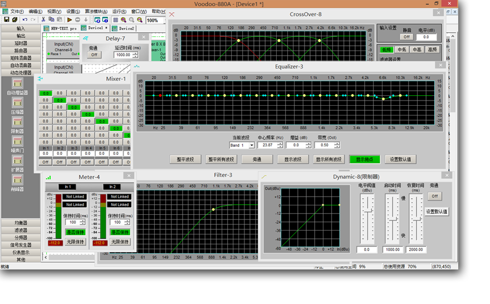
Task: Select the 自动增益器 module icon
Action: pos(17,84)
